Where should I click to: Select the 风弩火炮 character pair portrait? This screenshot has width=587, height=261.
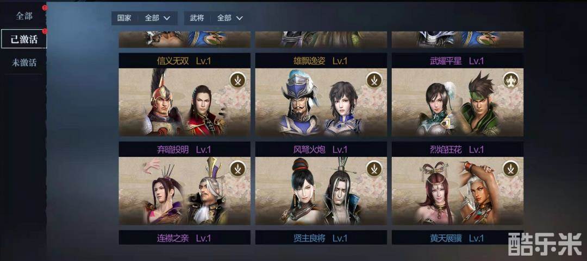pyautogui.click(x=321, y=190)
